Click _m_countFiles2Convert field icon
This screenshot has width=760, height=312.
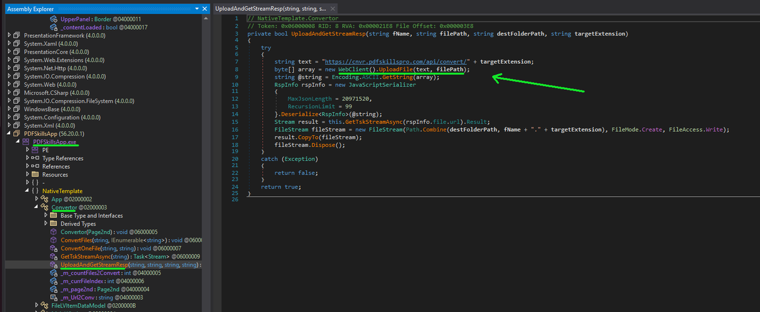point(54,273)
